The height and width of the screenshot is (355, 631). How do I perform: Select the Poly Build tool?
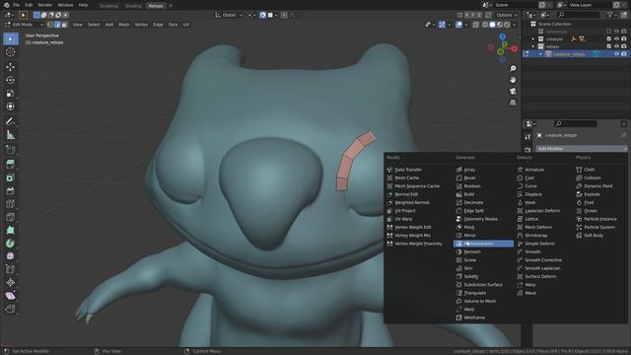[11, 230]
